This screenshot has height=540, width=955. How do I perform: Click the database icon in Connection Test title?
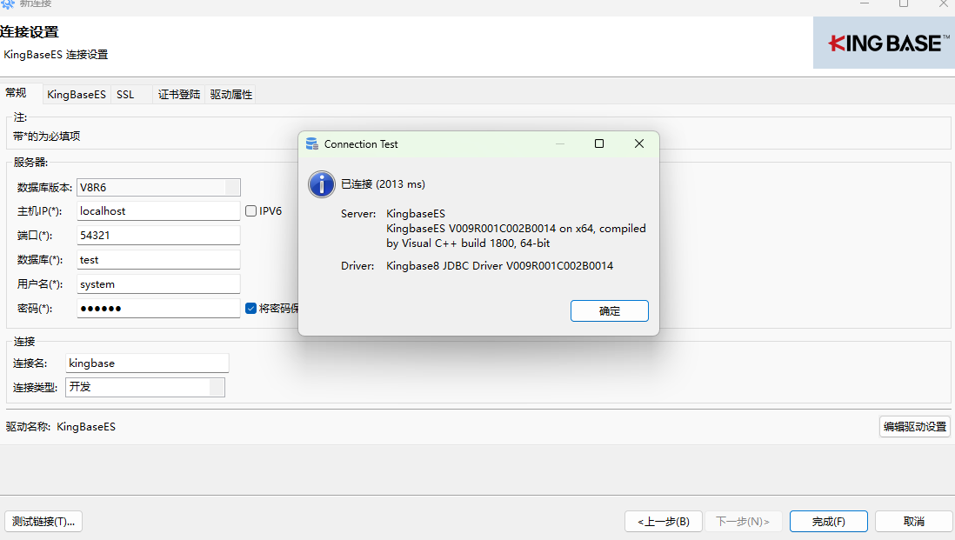[312, 143]
